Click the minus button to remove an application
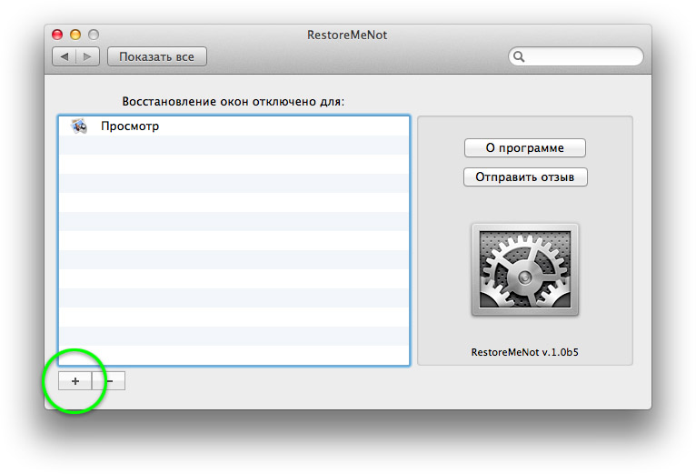The width and height of the screenshot is (696, 474). 109,381
